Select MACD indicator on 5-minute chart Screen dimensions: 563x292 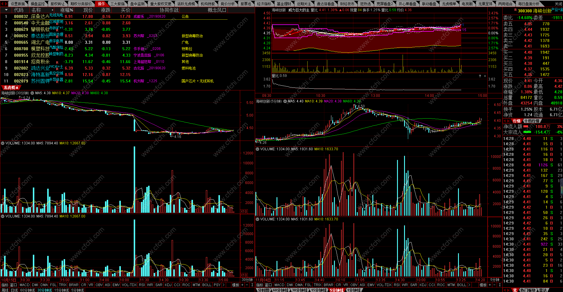pyautogui.click(x=279, y=285)
